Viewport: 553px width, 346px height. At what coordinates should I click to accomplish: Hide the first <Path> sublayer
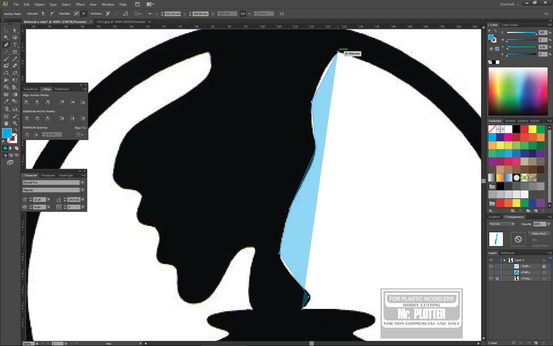[x=491, y=266]
